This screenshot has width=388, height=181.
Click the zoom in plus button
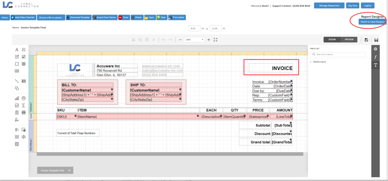[209, 40]
